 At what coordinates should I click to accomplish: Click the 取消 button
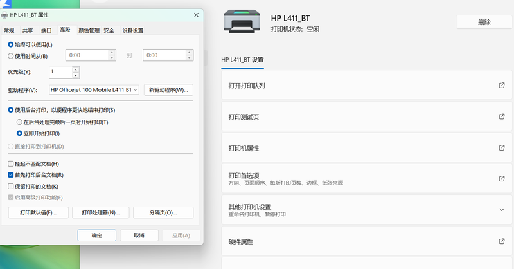pos(139,236)
